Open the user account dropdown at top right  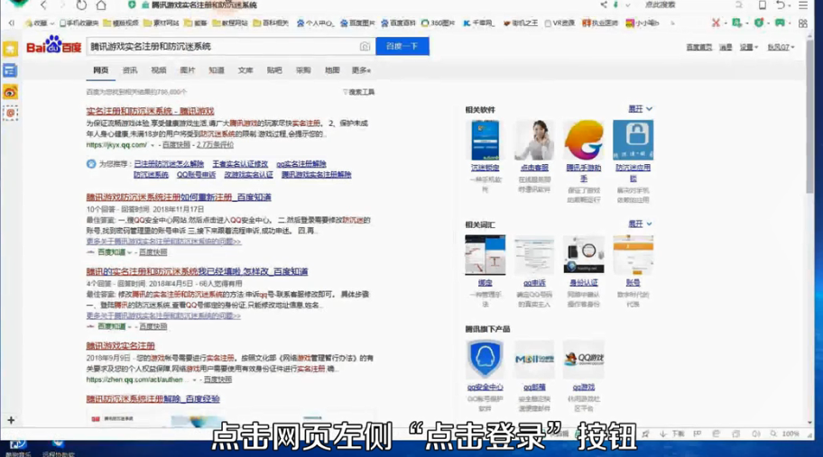tap(781, 47)
